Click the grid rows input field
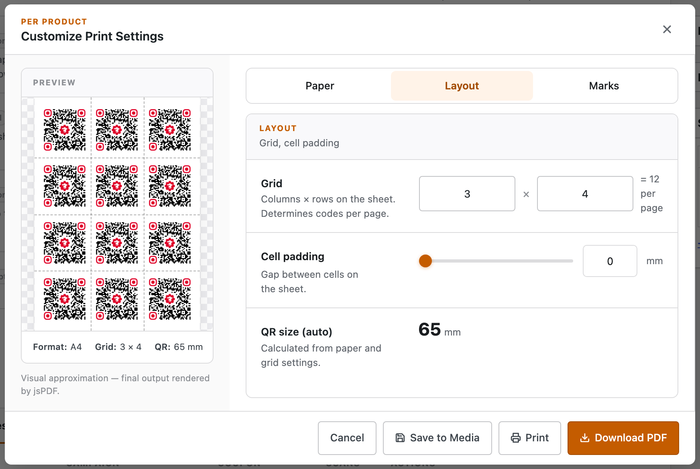This screenshot has width=700, height=469. tap(585, 194)
